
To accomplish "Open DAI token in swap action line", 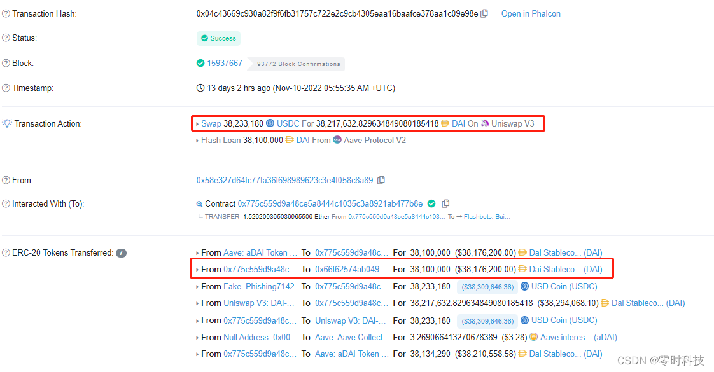I will coord(458,124).
